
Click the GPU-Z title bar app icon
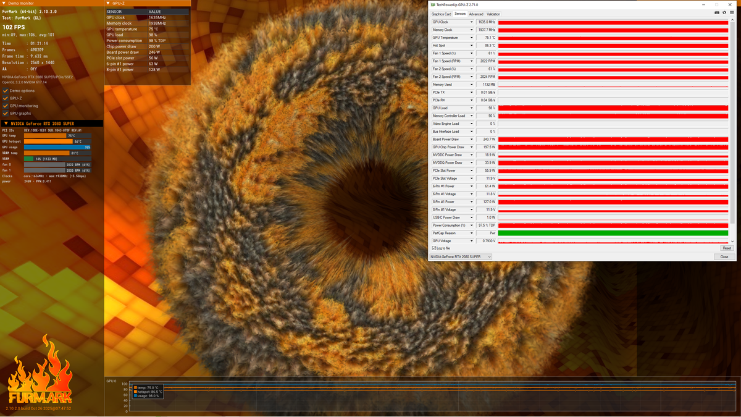coord(433,5)
